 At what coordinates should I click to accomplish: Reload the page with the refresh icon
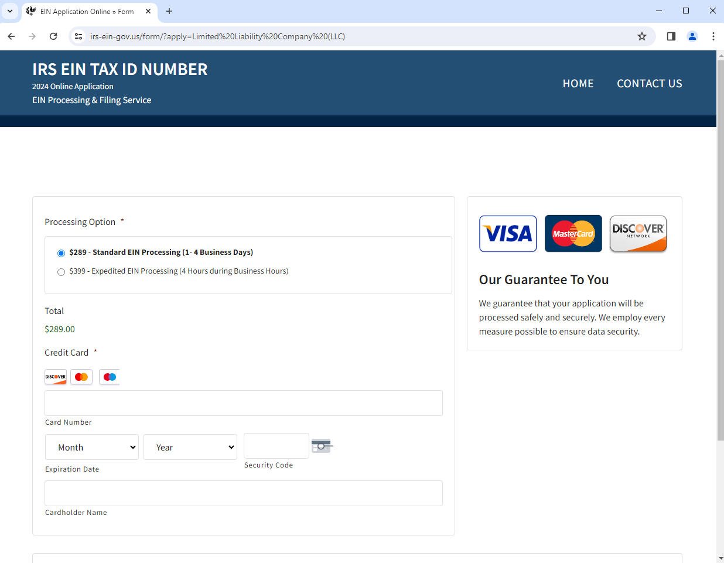coord(53,36)
